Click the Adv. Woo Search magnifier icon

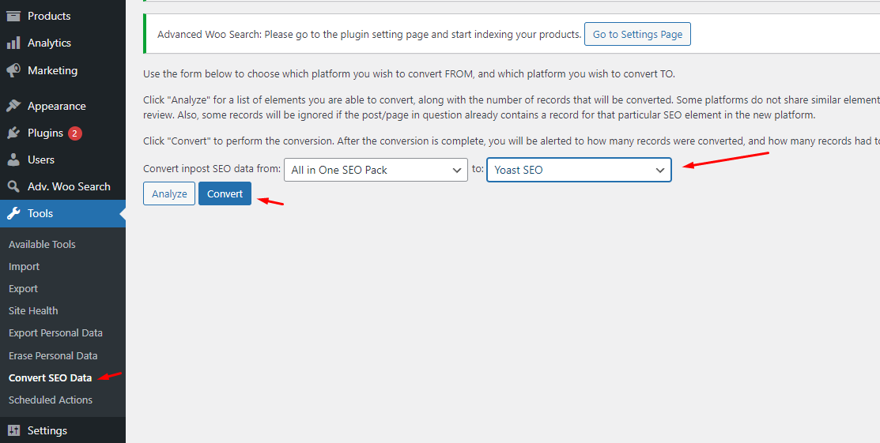(13, 186)
